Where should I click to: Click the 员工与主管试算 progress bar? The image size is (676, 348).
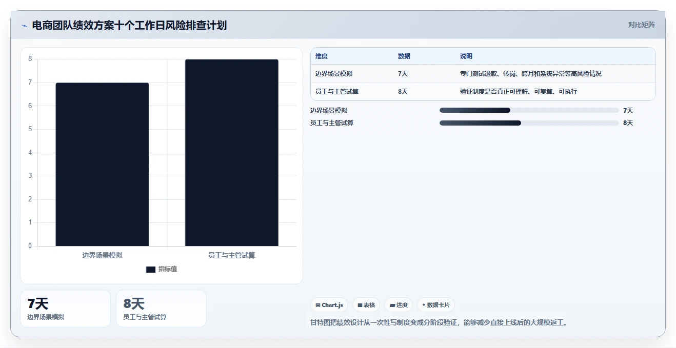tap(529, 123)
